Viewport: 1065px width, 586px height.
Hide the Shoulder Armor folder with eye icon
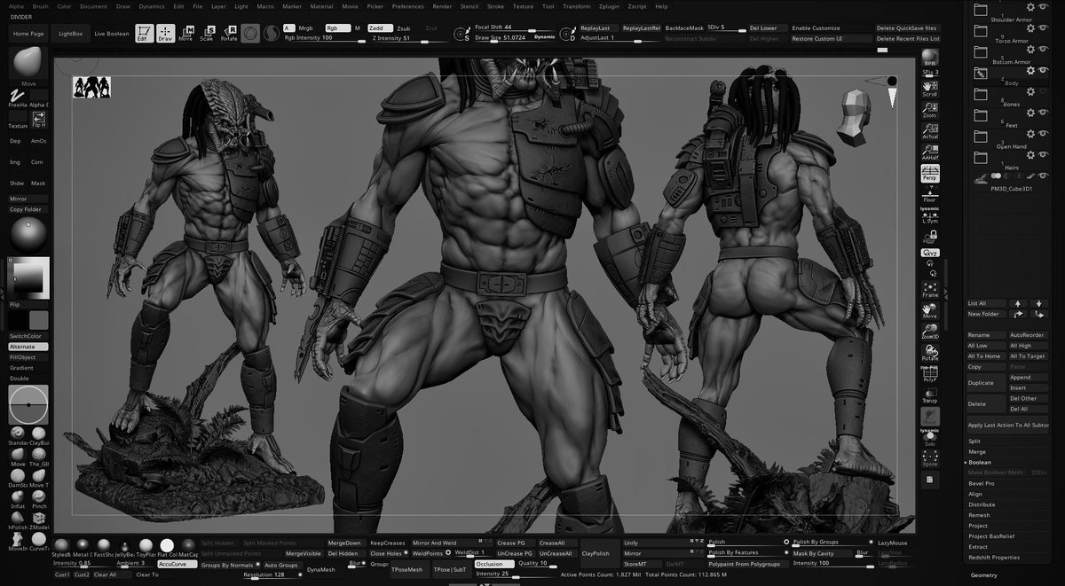(x=1044, y=9)
